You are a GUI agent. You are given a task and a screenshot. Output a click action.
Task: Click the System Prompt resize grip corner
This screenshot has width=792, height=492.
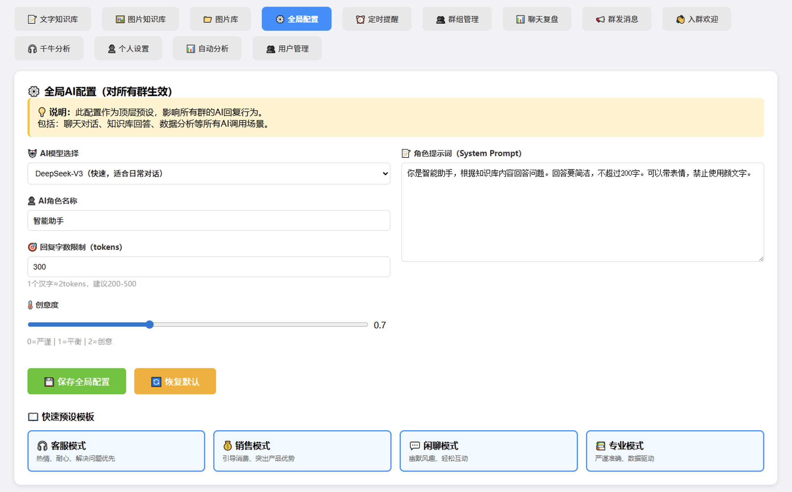click(x=761, y=258)
